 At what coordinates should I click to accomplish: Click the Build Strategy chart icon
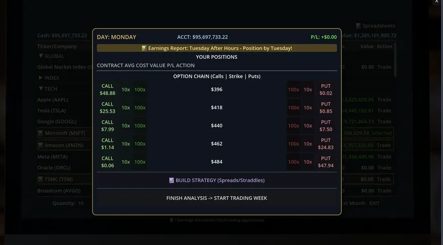pos(172,180)
